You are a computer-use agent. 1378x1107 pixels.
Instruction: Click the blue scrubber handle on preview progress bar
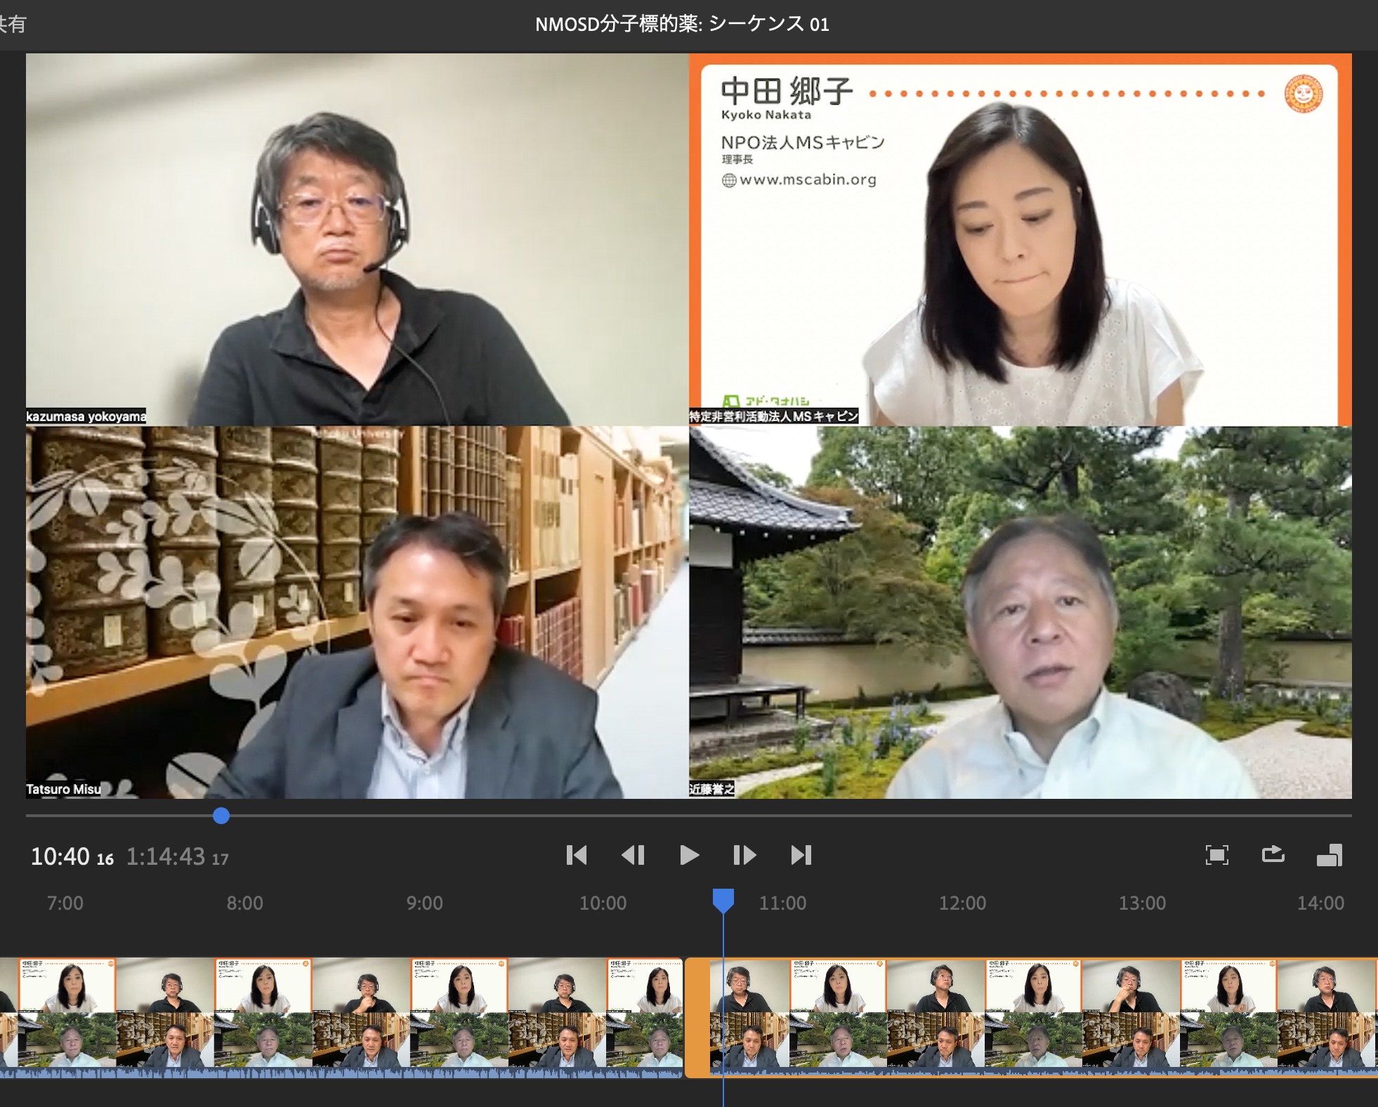(x=221, y=816)
